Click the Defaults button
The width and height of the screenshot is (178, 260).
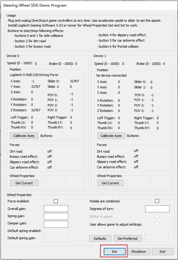pos(100,239)
